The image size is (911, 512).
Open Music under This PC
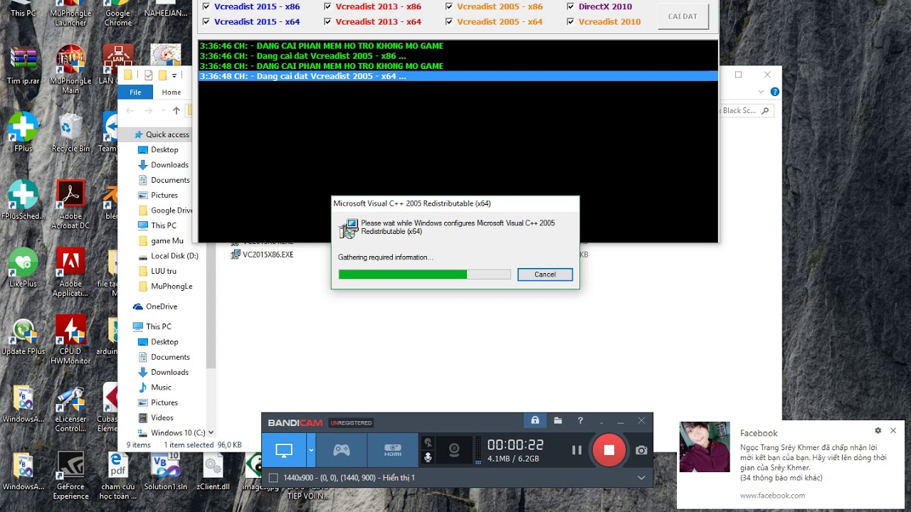pyautogui.click(x=161, y=388)
